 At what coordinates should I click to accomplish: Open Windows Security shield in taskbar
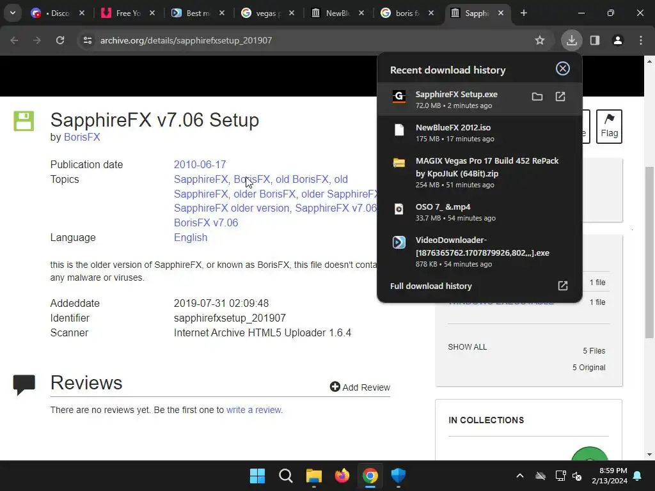click(x=398, y=476)
